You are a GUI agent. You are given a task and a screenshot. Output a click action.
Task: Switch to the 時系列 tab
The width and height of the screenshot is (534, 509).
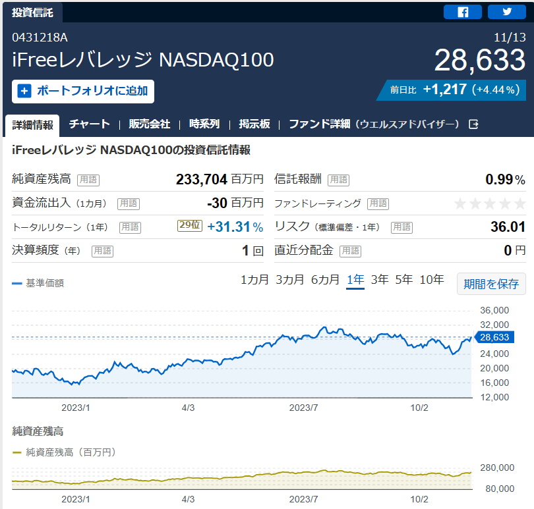click(x=204, y=124)
